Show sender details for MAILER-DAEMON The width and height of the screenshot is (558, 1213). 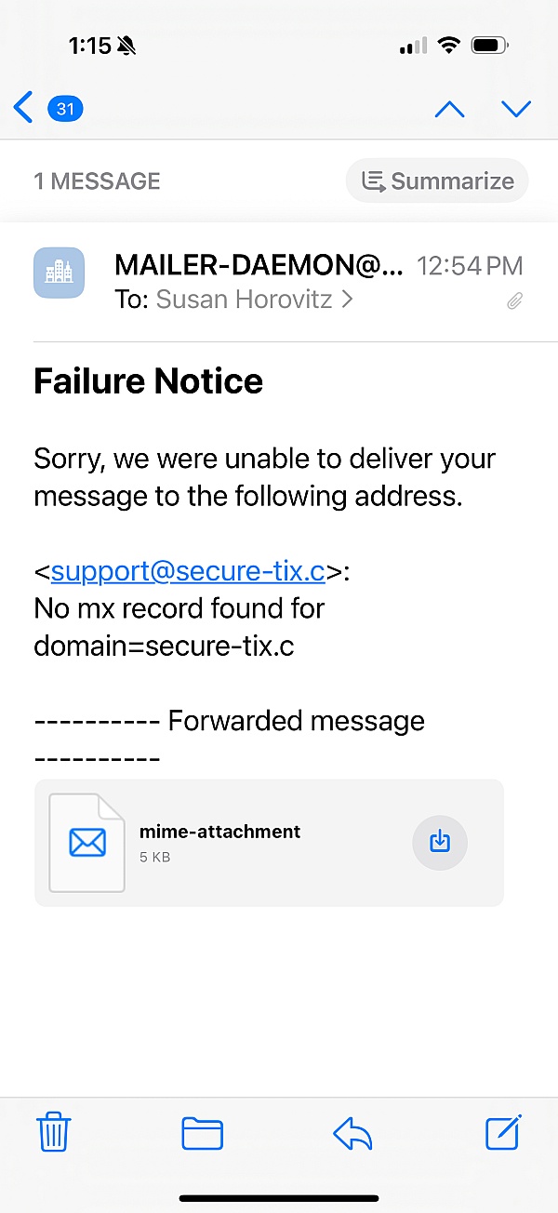click(259, 266)
